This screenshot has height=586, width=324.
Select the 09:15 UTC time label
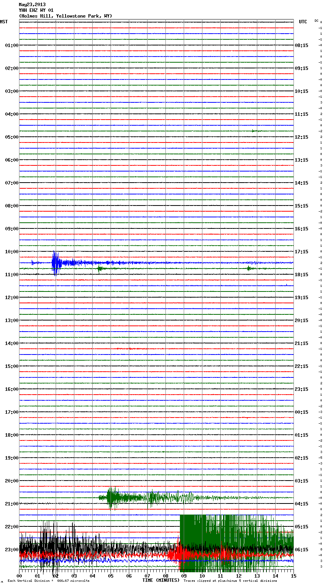point(302,68)
